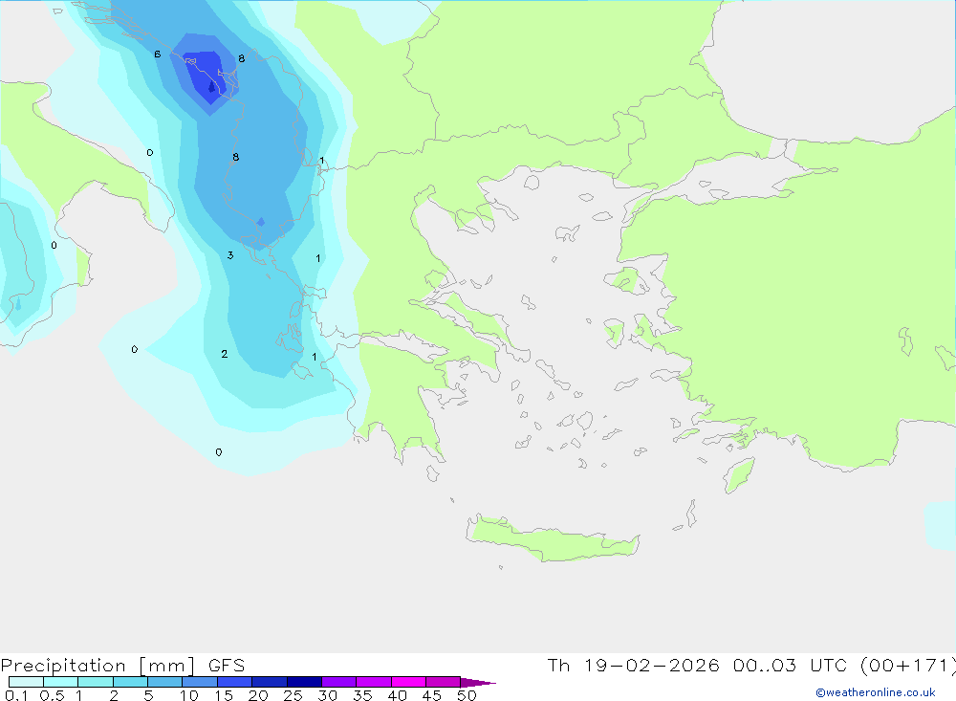Click the 30 legend scale label
The height and width of the screenshot is (701, 956).
(x=328, y=695)
